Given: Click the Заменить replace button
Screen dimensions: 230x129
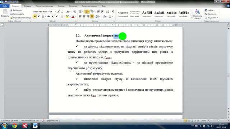Looking at the screenshot, I should click(211, 14).
